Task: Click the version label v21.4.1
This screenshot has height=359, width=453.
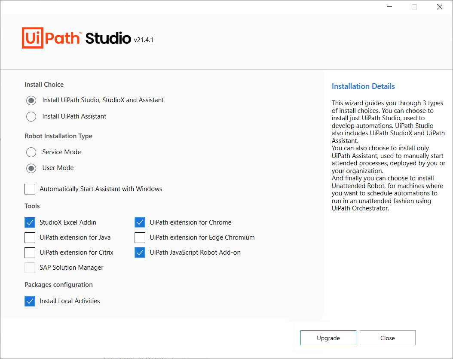Action: pyautogui.click(x=144, y=40)
